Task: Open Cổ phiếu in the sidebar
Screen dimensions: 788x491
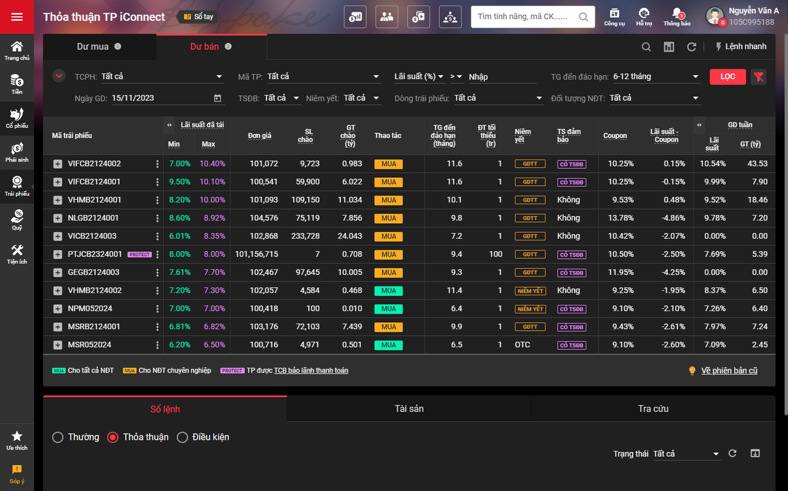Action: coord(17,118)
